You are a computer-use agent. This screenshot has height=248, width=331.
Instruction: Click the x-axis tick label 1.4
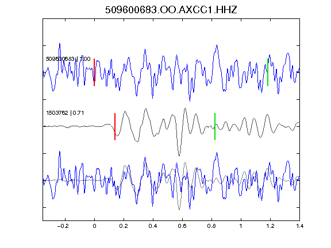[x=299, y=226]
